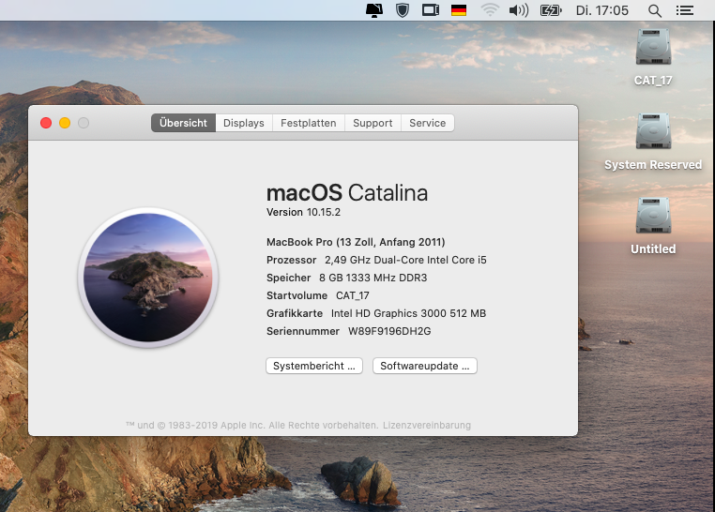The height and width of the screenshot is (512, 715).
Task: Switch to the Service tab
Action: click(x=427, y=123)
